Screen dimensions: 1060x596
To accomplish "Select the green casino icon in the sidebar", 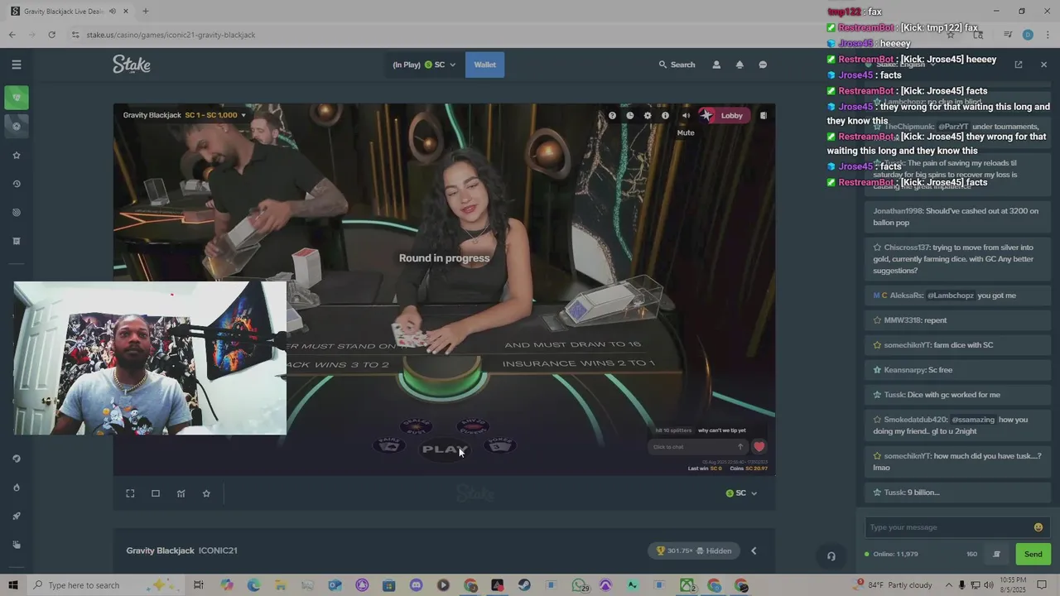I will (16, 98).
